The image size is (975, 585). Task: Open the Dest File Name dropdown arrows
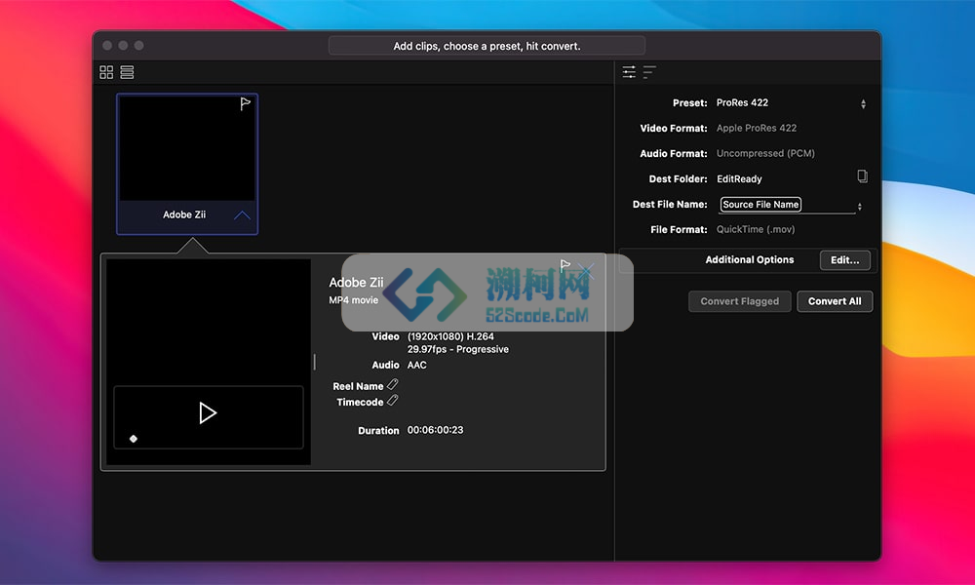point(859,207)
